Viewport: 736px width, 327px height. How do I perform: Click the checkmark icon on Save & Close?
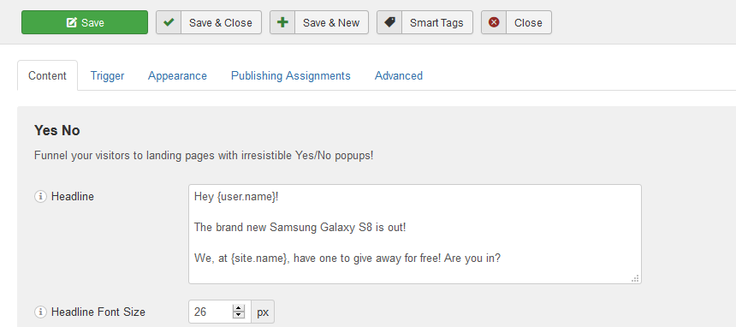click(x=169, y=22)
